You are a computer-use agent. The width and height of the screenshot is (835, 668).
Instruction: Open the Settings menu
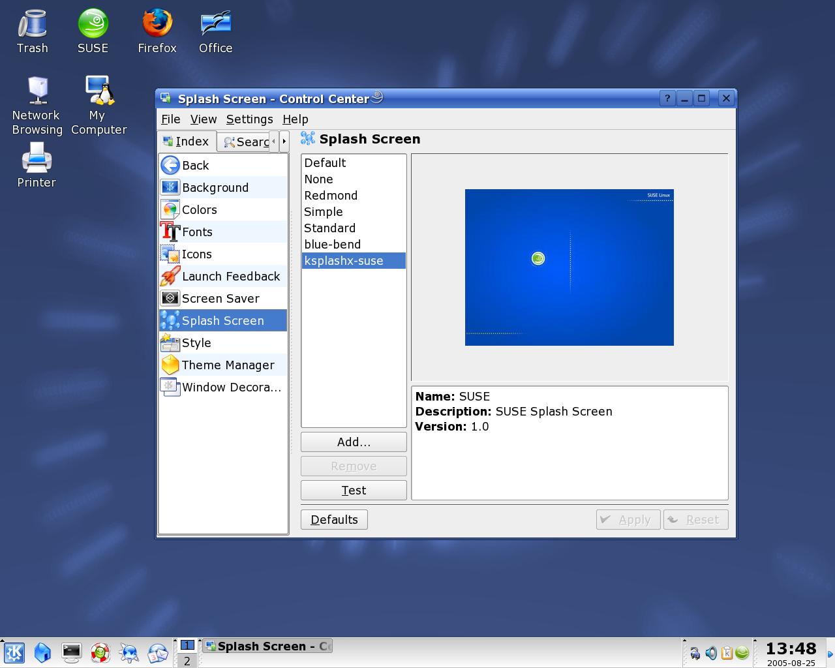(249, 119)
